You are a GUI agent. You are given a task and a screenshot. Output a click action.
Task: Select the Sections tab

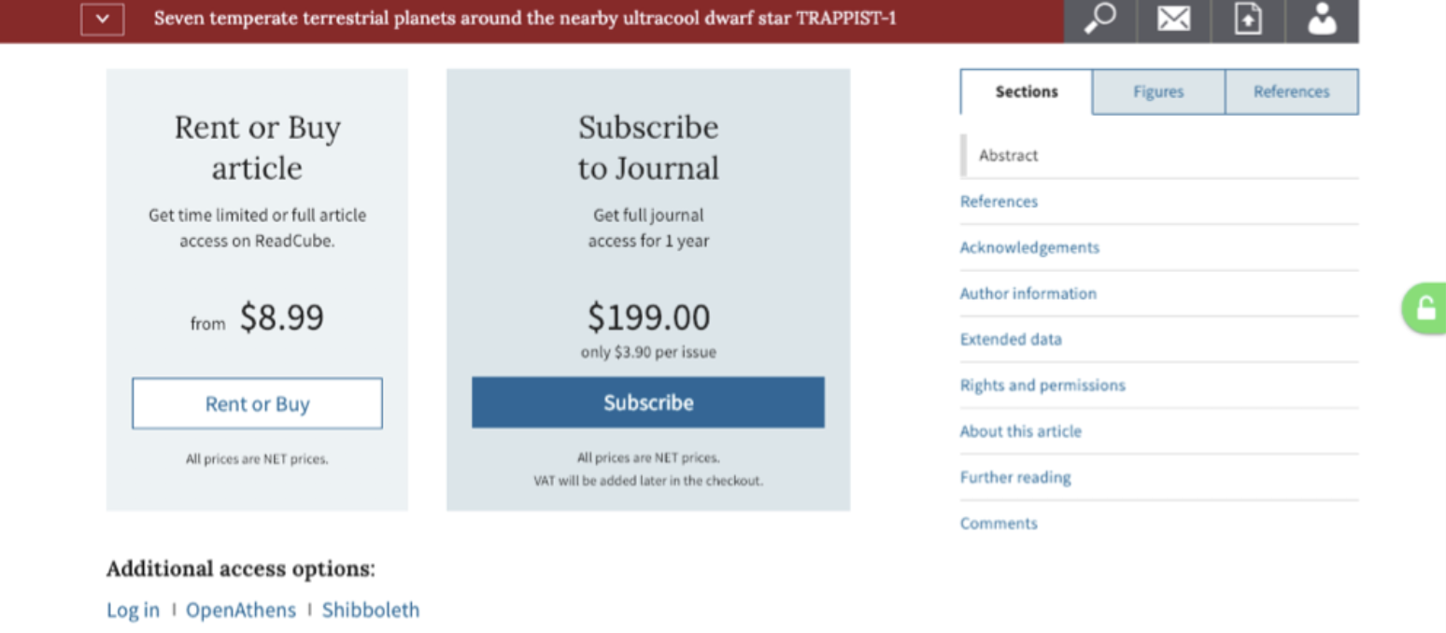pyautogui.click(x=1027, y=91)
